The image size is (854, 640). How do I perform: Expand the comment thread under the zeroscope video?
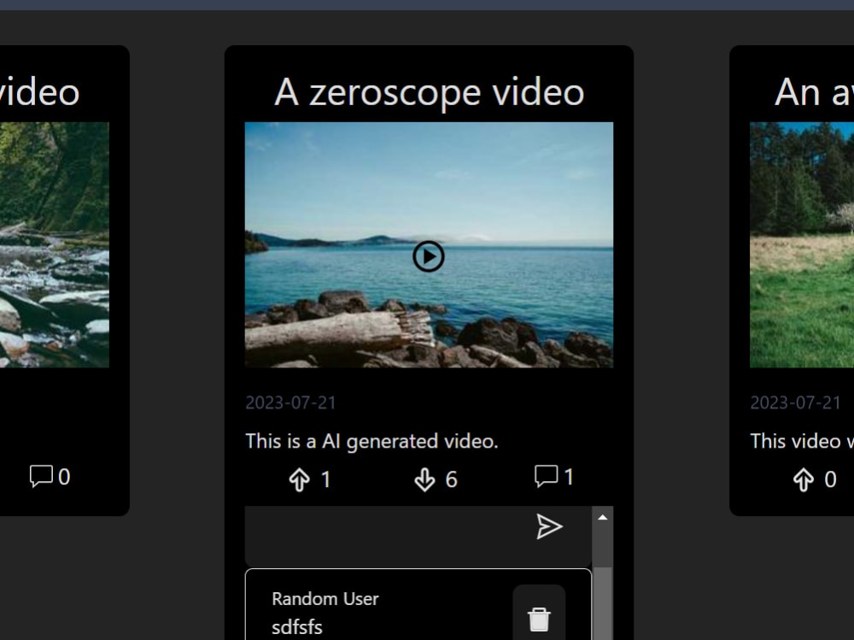[545, 477]
